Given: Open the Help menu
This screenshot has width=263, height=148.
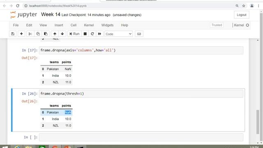Looking at the screenshot, I should click(x=125, y=25).
